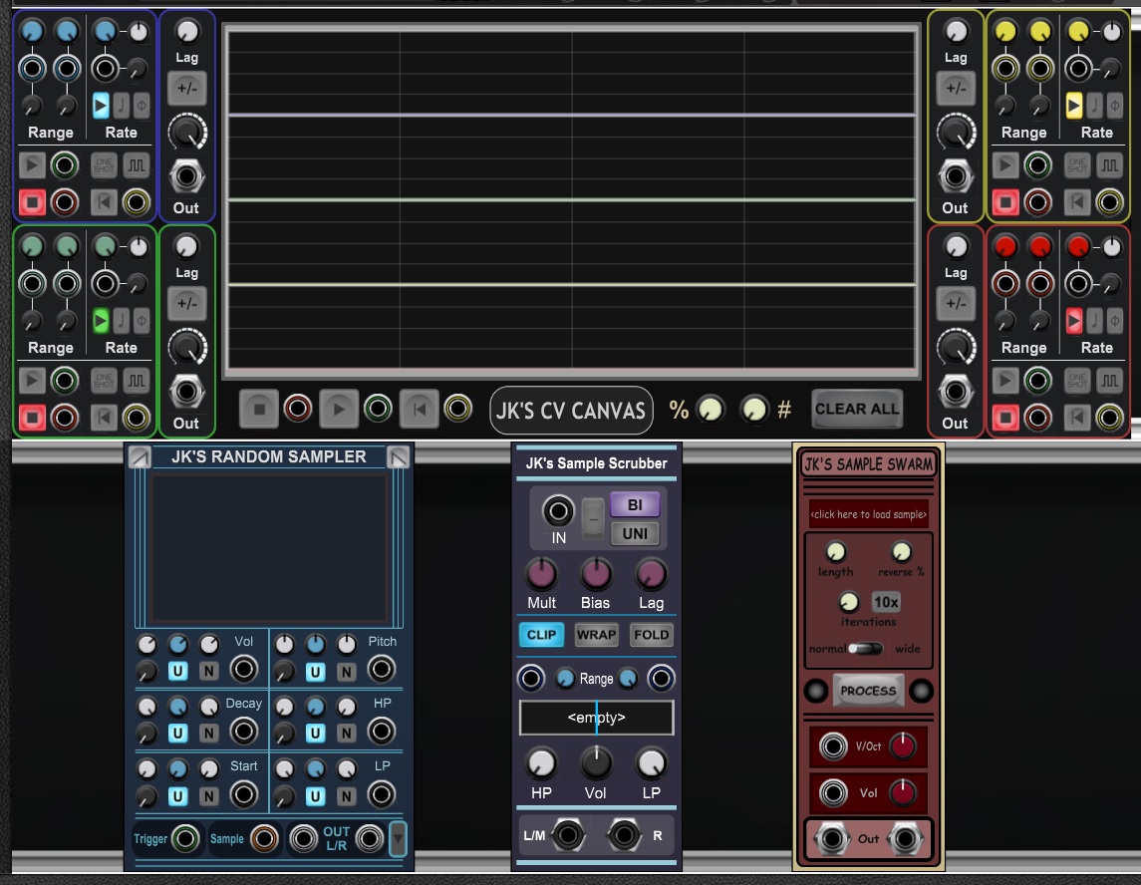Click the V/Oct input jack on Sample Swarm
The width and height of the screenshot is (1141, 885).
pos(833,746)
